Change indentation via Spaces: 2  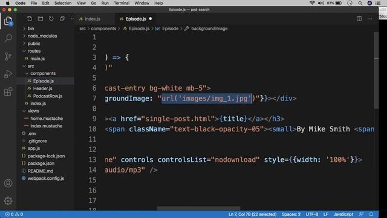291,214
